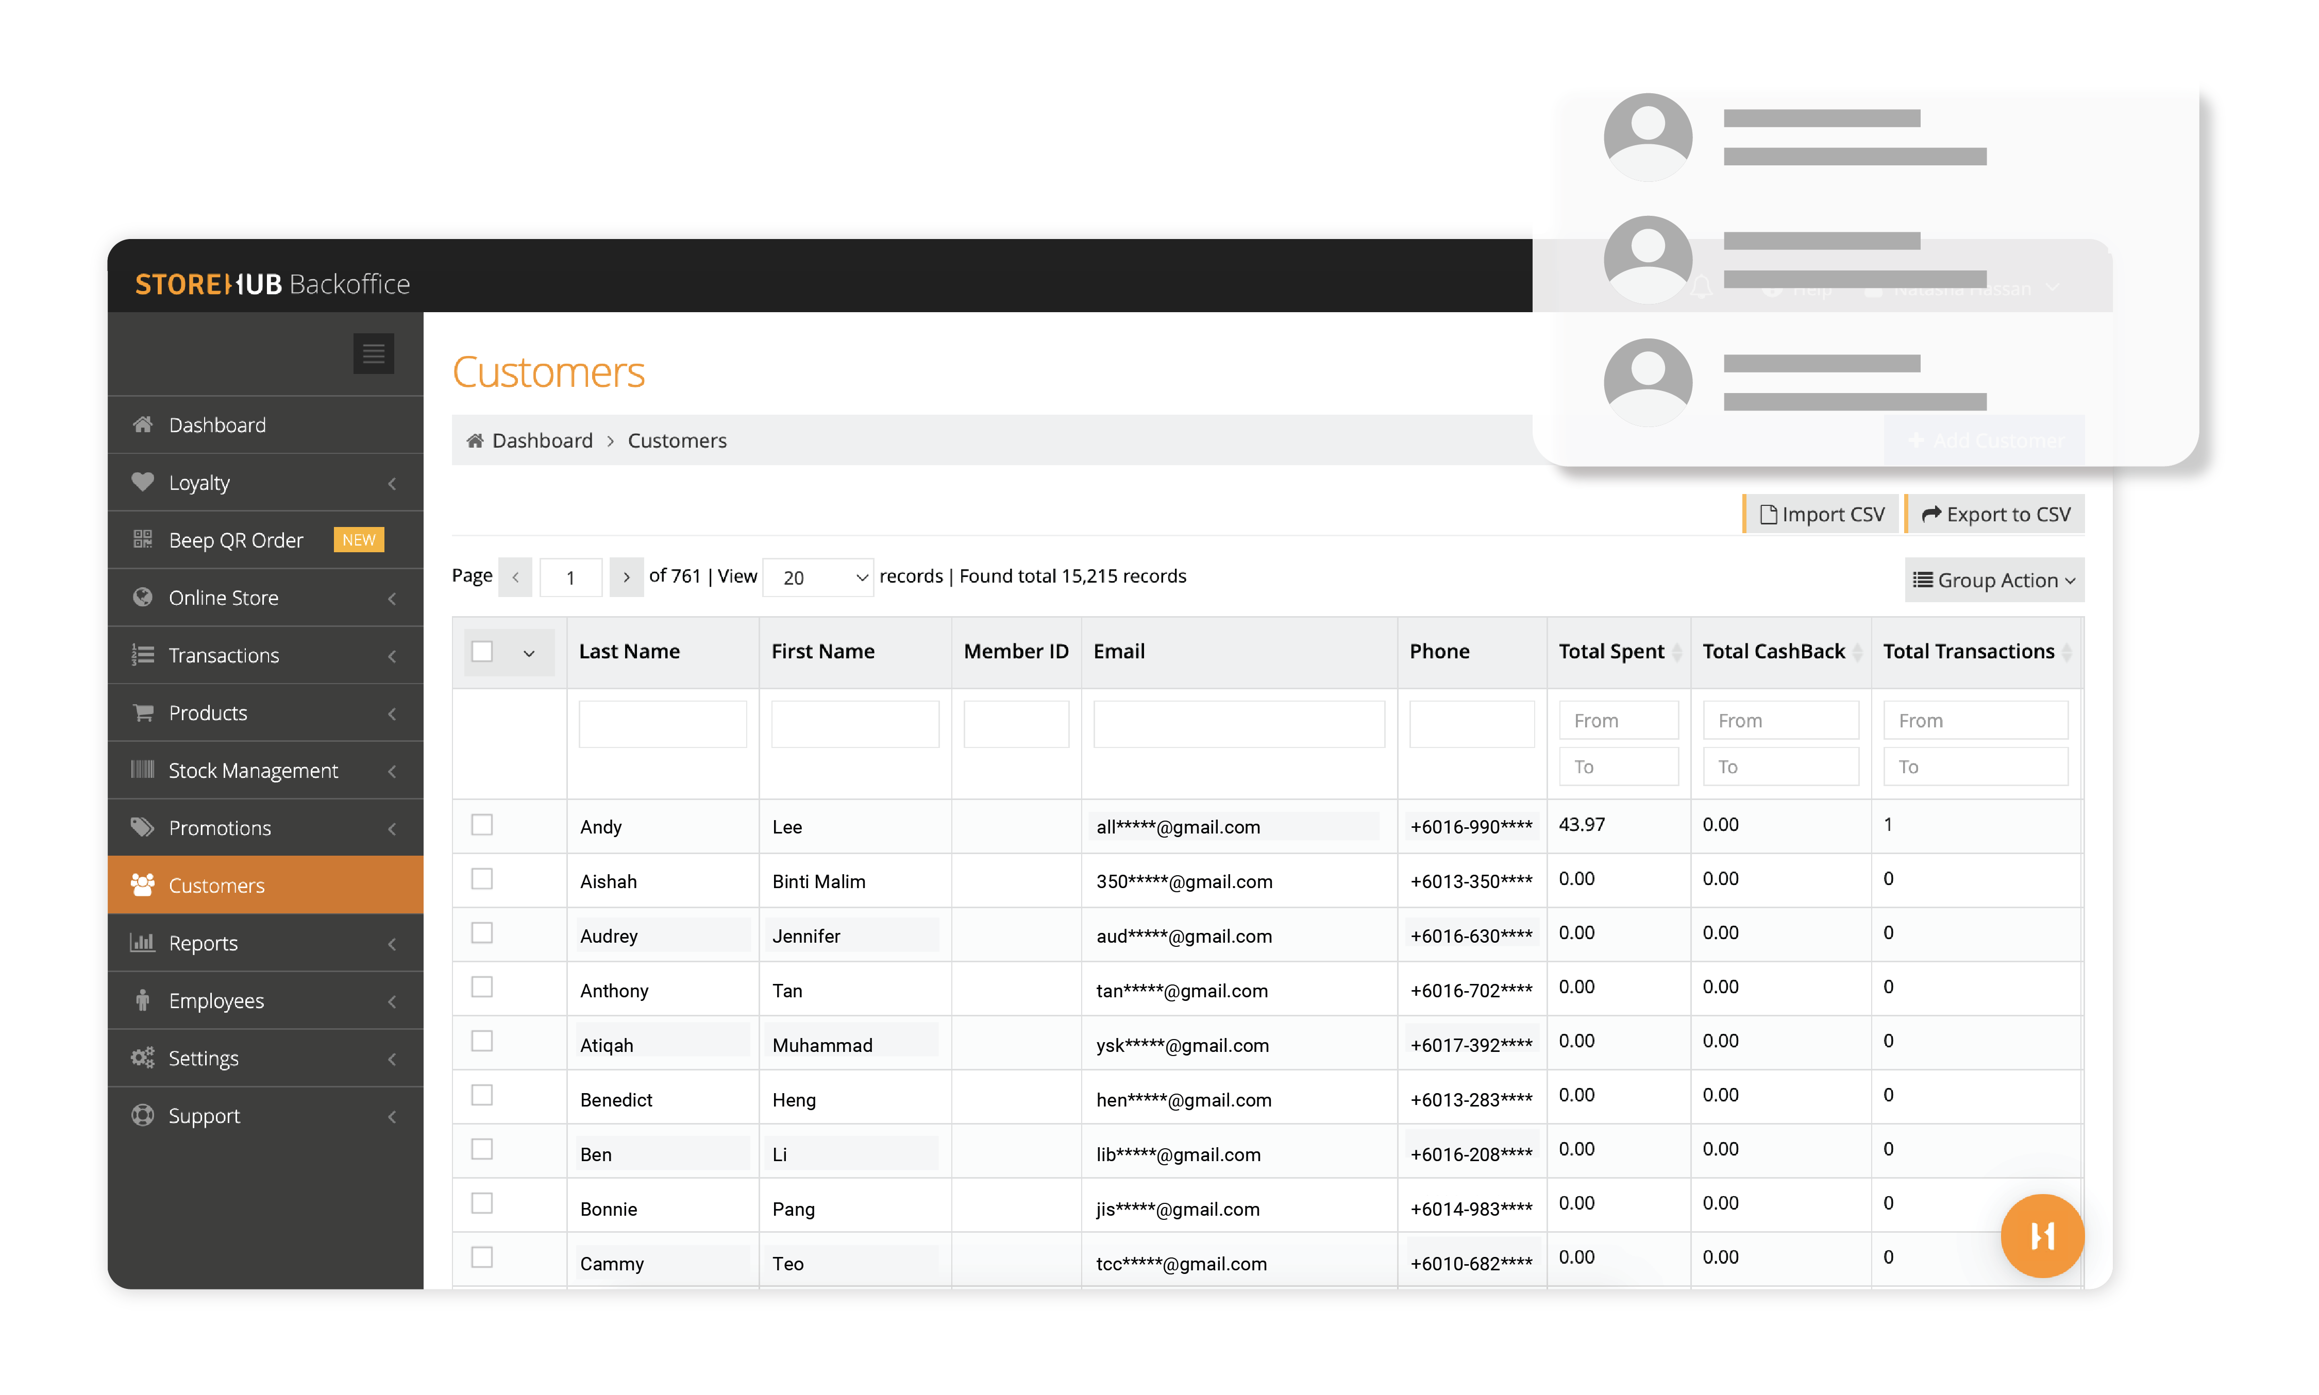Check the box for Anthony Tan
Image resolution: width=2319 pixels, height=1395 pixels.
coord(481,986)
